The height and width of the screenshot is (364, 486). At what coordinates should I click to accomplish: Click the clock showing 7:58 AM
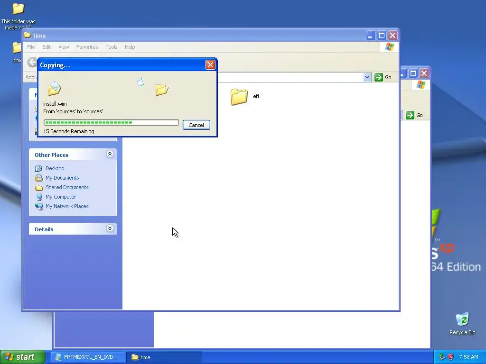468,357
